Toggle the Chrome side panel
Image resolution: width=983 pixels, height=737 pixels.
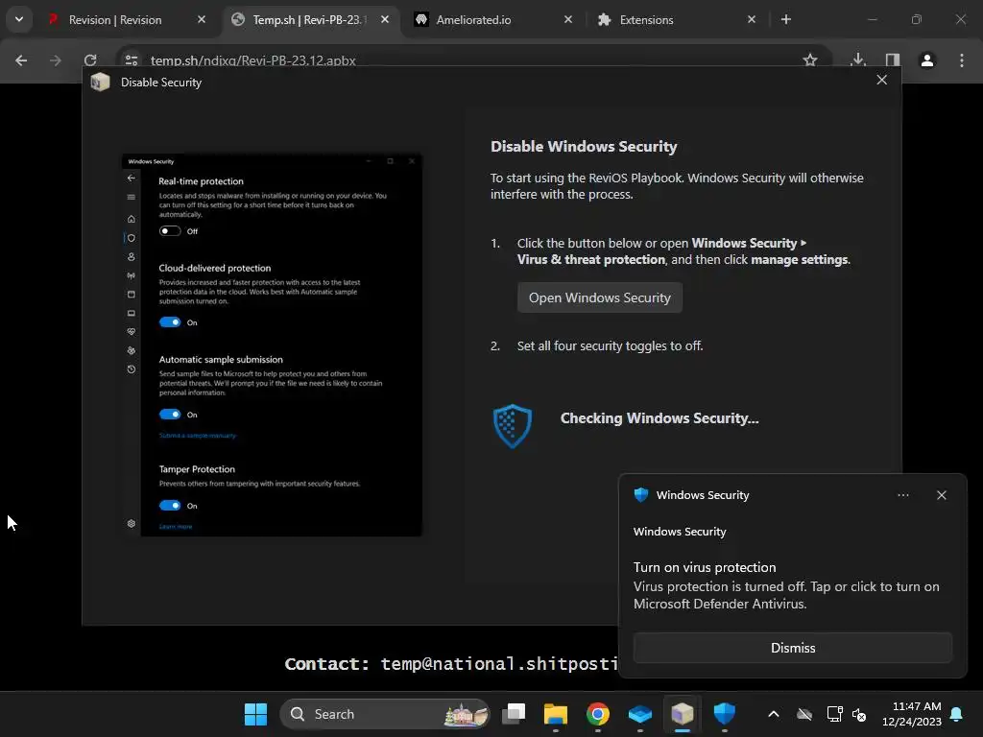pyautogui.click(x=892, y=60)
